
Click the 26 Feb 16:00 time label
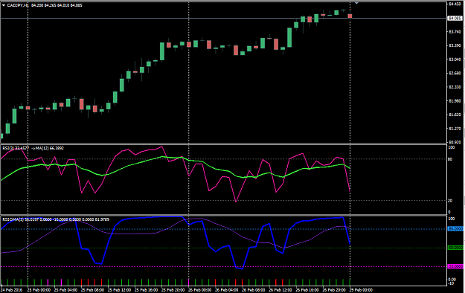point(307,290)
